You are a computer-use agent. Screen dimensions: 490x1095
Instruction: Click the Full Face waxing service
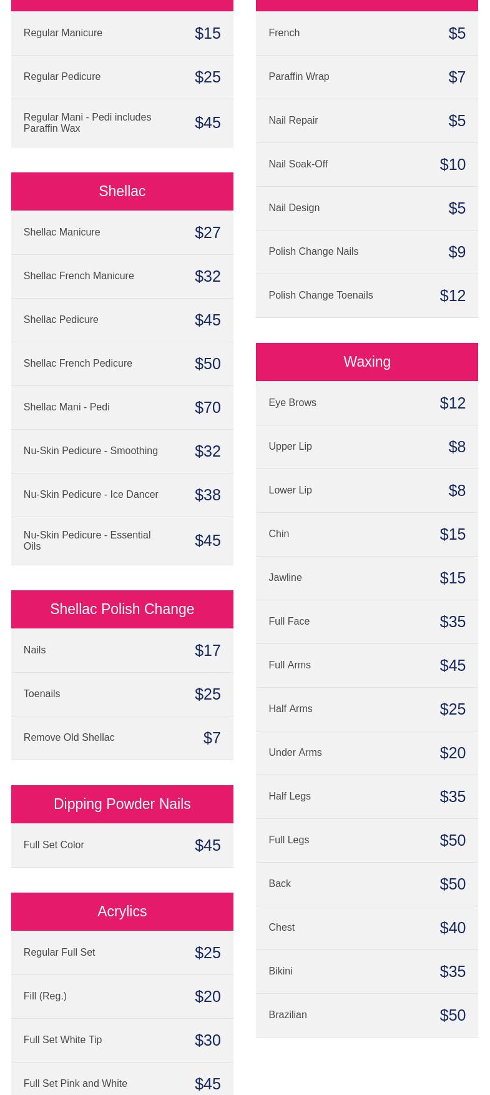coord(366,622)
